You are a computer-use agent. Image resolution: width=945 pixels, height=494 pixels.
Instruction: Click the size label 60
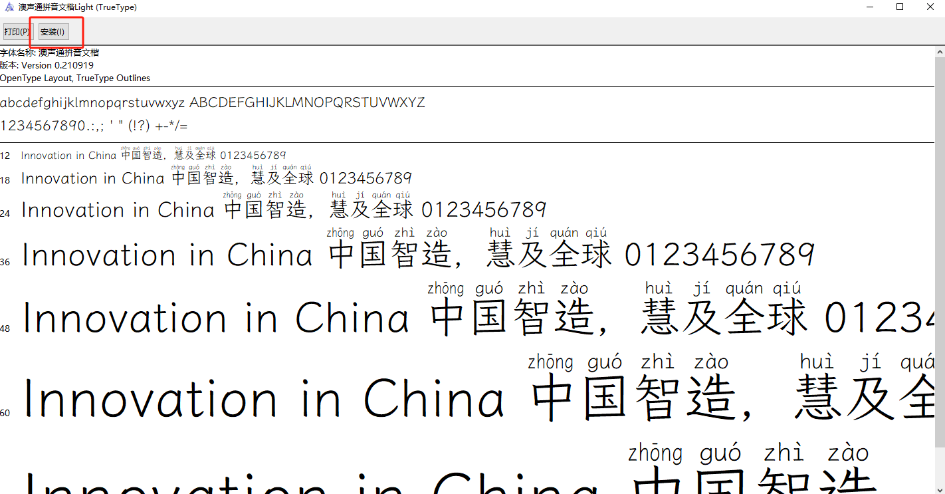(5, 413)
